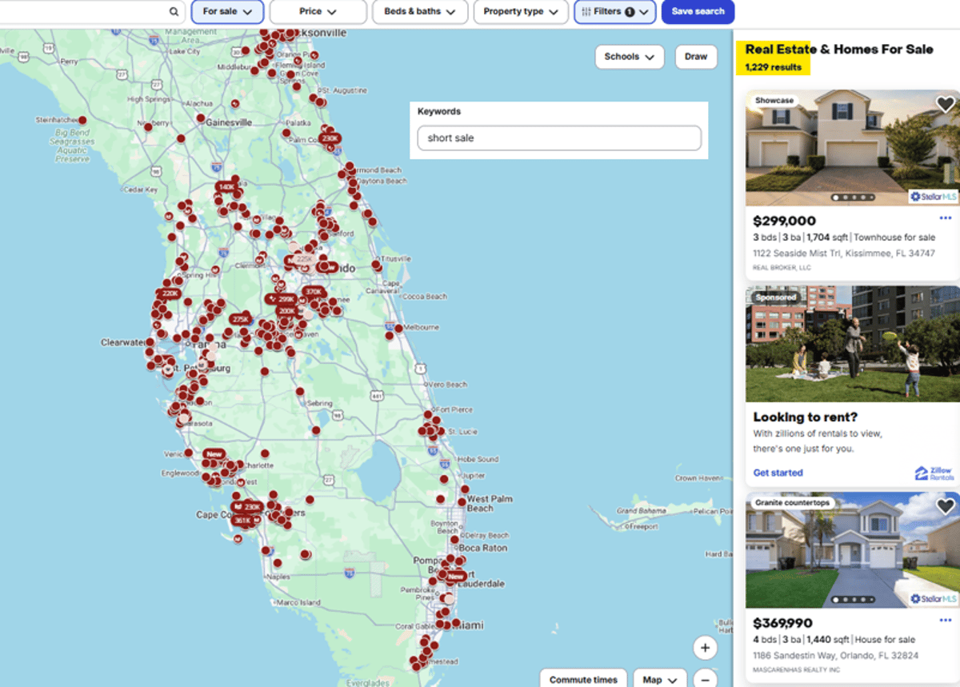Click photo carousel dots on Kissimmee listing
The width and height of the screenshot is (960, 687).
[854, 198]
